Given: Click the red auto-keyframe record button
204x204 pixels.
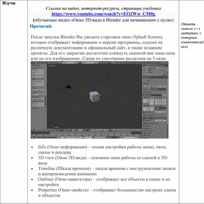Looking at the screenshot, I should (120, 137).
